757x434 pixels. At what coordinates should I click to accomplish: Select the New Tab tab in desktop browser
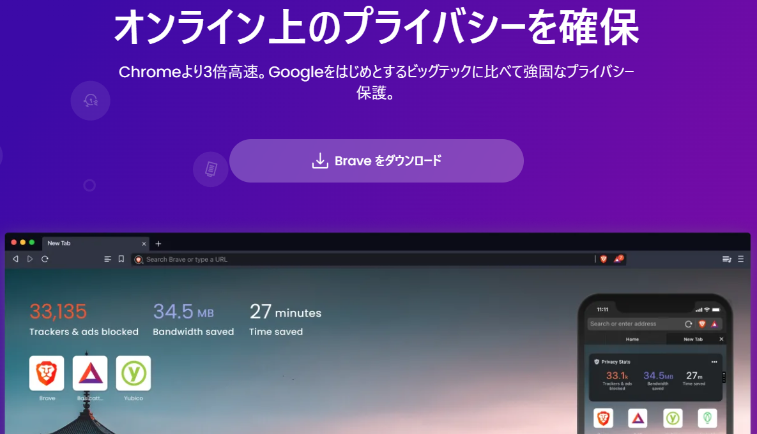89,243
